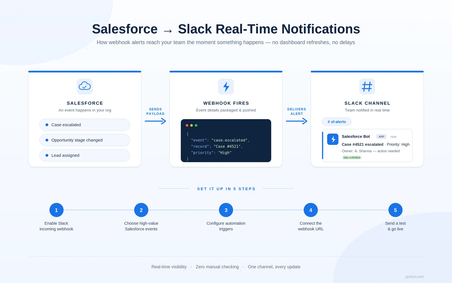
Task: Click 'Send a test & go live' step text
Action: (x=395, y=226)
